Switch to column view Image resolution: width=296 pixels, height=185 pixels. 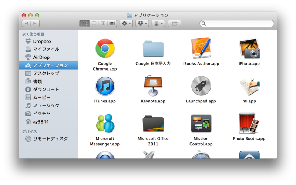coord(103,23)
